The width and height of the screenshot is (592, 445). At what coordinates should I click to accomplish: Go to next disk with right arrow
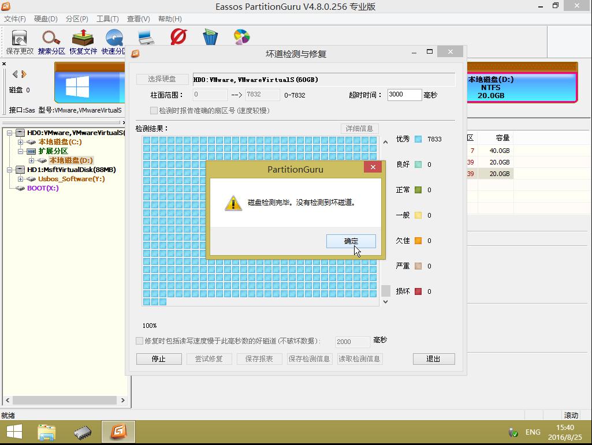click(24, 74)
